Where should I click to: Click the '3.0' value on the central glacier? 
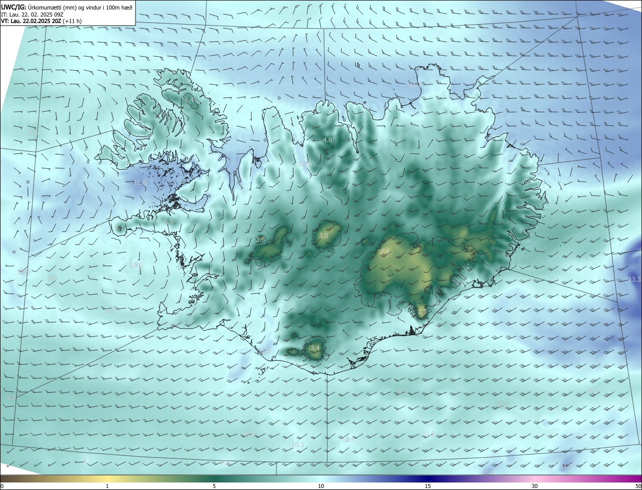(324, 235)
